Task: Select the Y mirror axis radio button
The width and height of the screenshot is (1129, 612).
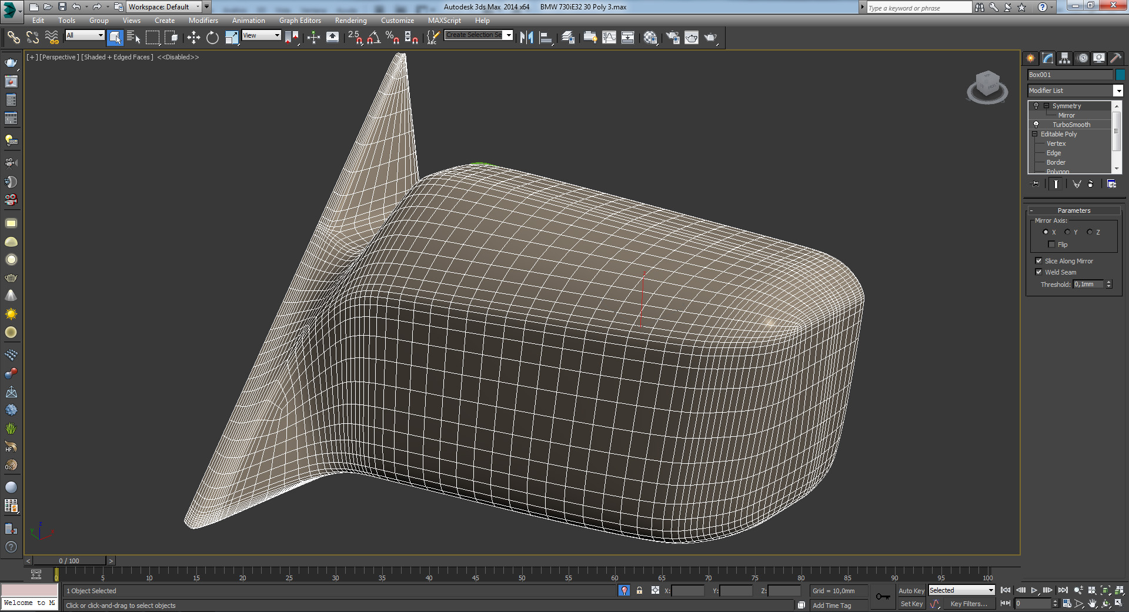Action: pyautogui.click(x=1067, y=232)
